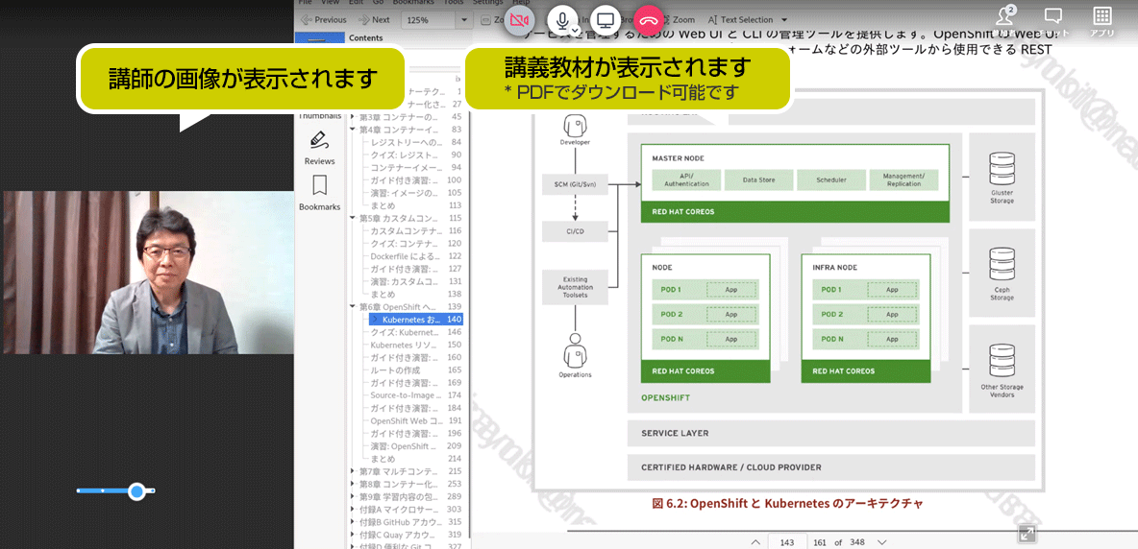The height and width of the screenshot is (549, 1138).
Task: Expand the 第3章 chapter node
Action: point(353,116)
